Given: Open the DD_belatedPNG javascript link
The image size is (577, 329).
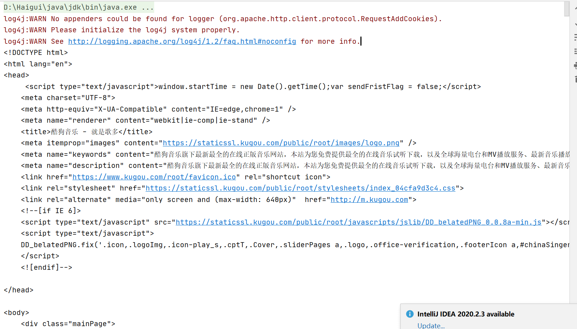Looking at the screenshot, I should [x=358, y=222].
